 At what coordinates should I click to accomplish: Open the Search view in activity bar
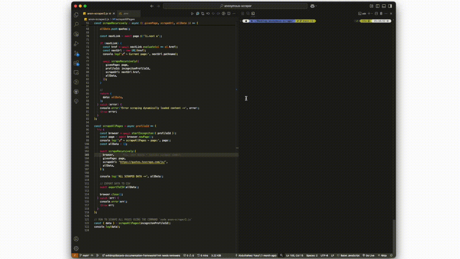click(x=76, y=24)
